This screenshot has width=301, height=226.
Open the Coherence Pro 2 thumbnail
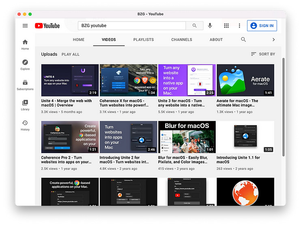point(70,137)
